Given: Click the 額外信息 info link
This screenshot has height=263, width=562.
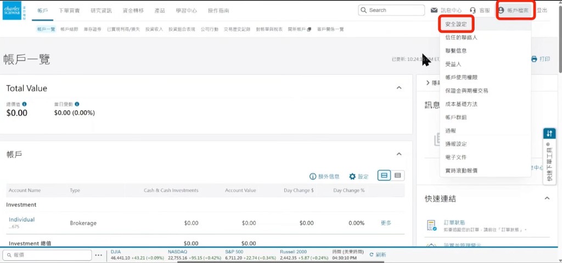Looking at the screenshot, I should (x=324, y=177).
